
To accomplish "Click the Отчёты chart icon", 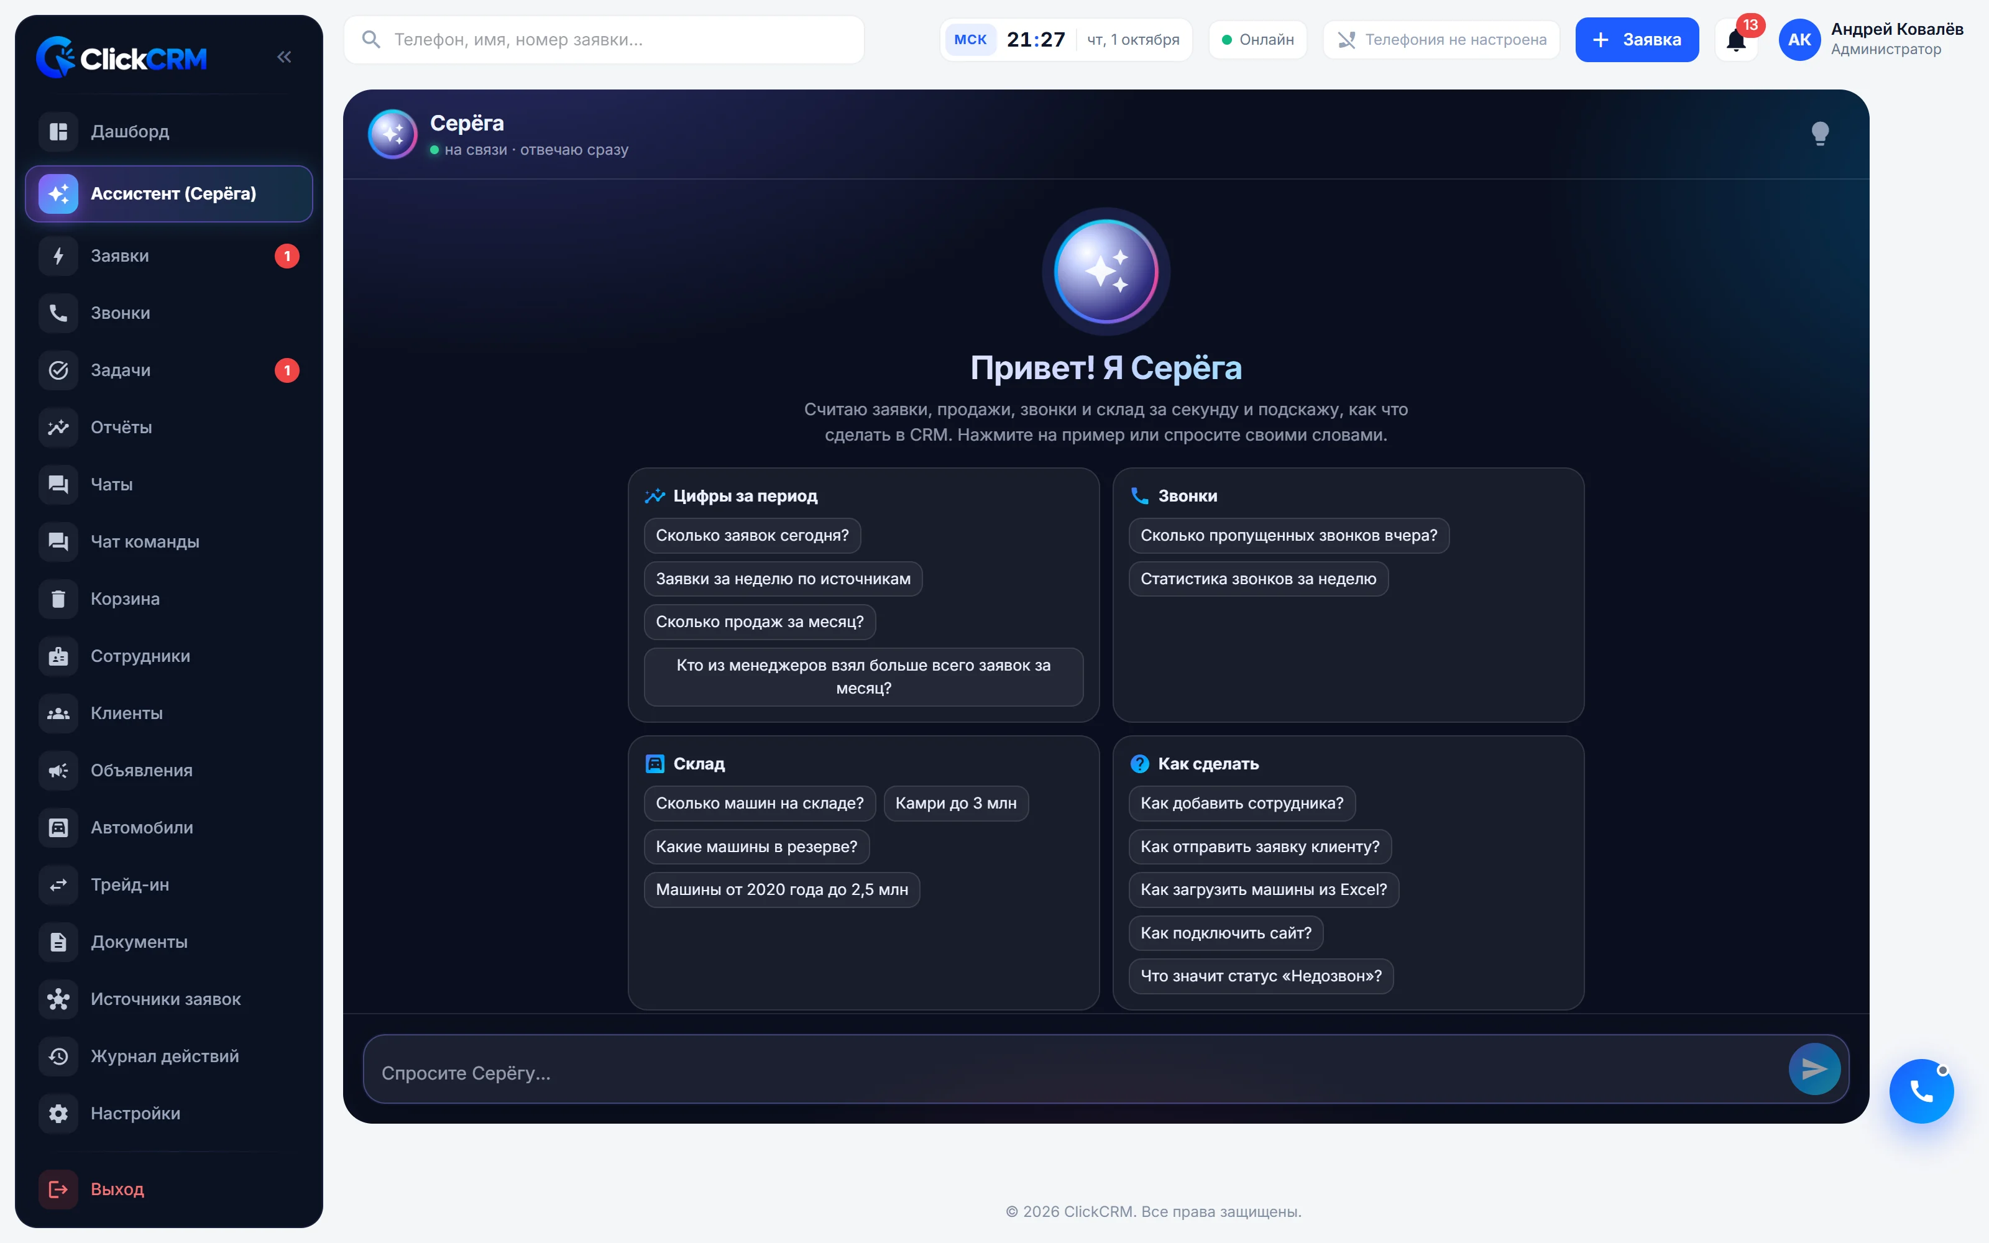I will pos(58,428).
